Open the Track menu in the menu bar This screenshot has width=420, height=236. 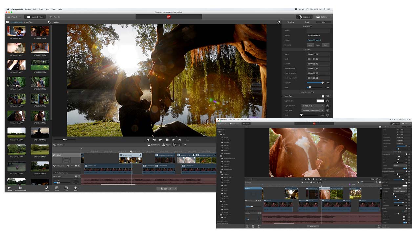(41, 9)
